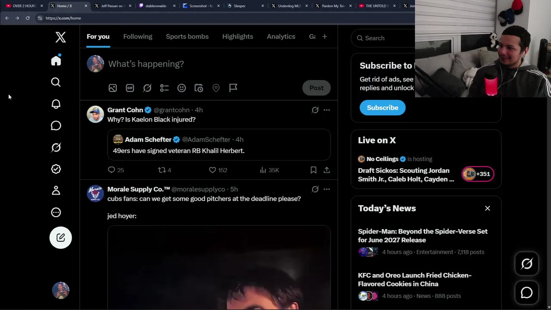Reply to Grant Cohn's post with 25 replies
This screenshot has height=310, width=551.
116,170
